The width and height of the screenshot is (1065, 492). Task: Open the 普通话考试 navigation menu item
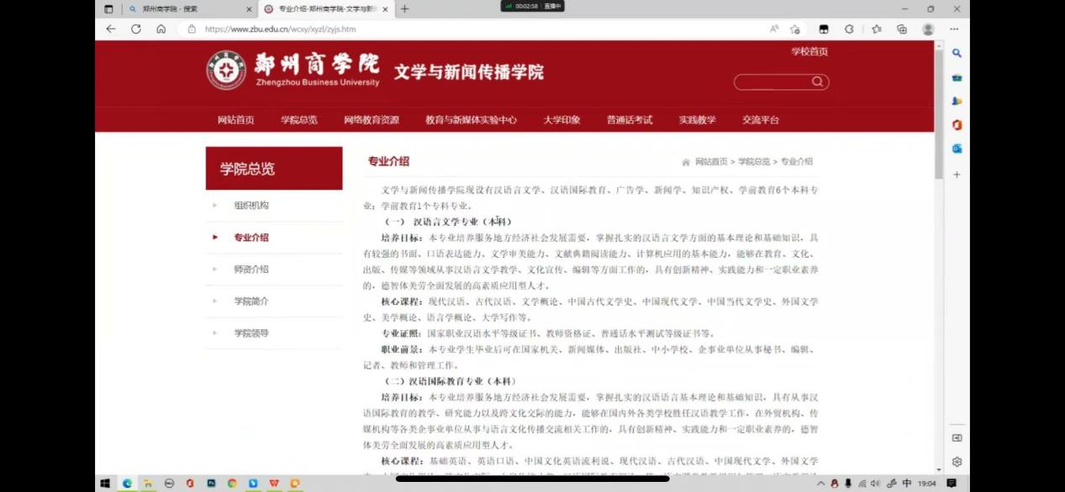[630, 120]
